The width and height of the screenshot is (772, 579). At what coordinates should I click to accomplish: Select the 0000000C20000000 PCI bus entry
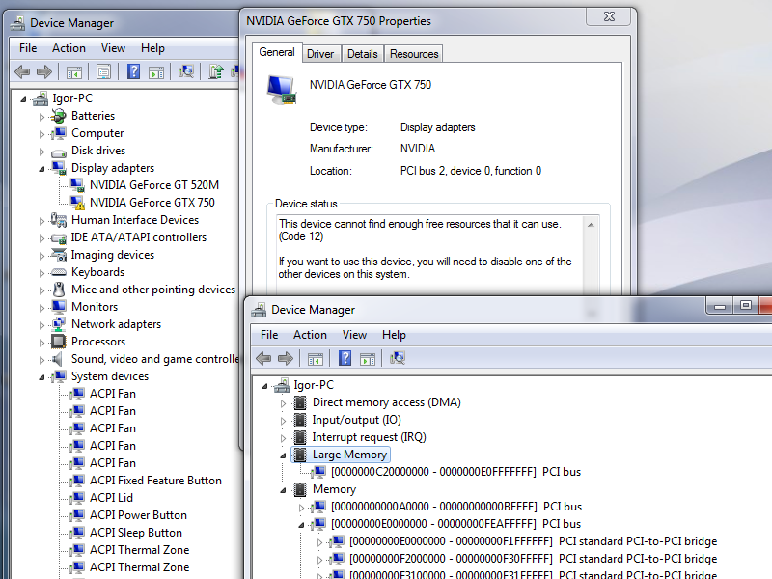click(x=455, y=472)
